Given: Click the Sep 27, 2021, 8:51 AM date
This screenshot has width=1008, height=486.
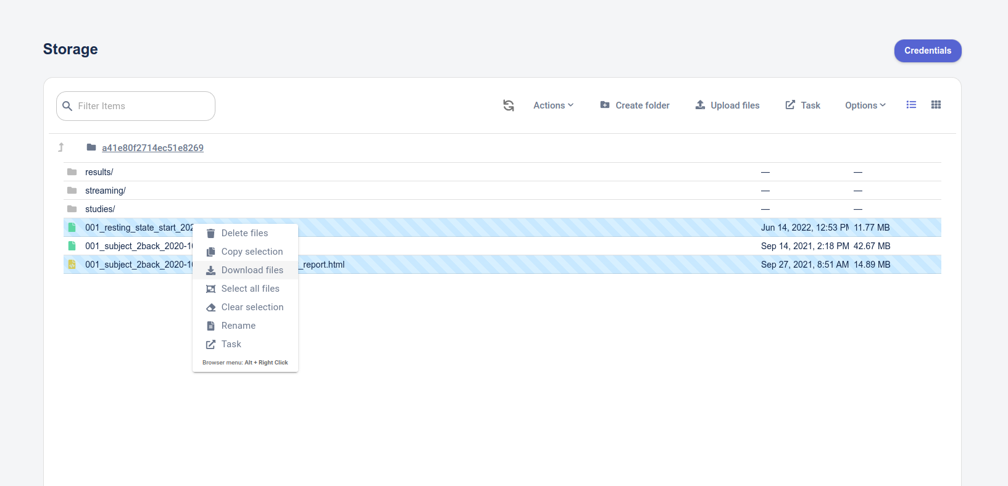Looking at the screenshot, I should coord(805,265).
